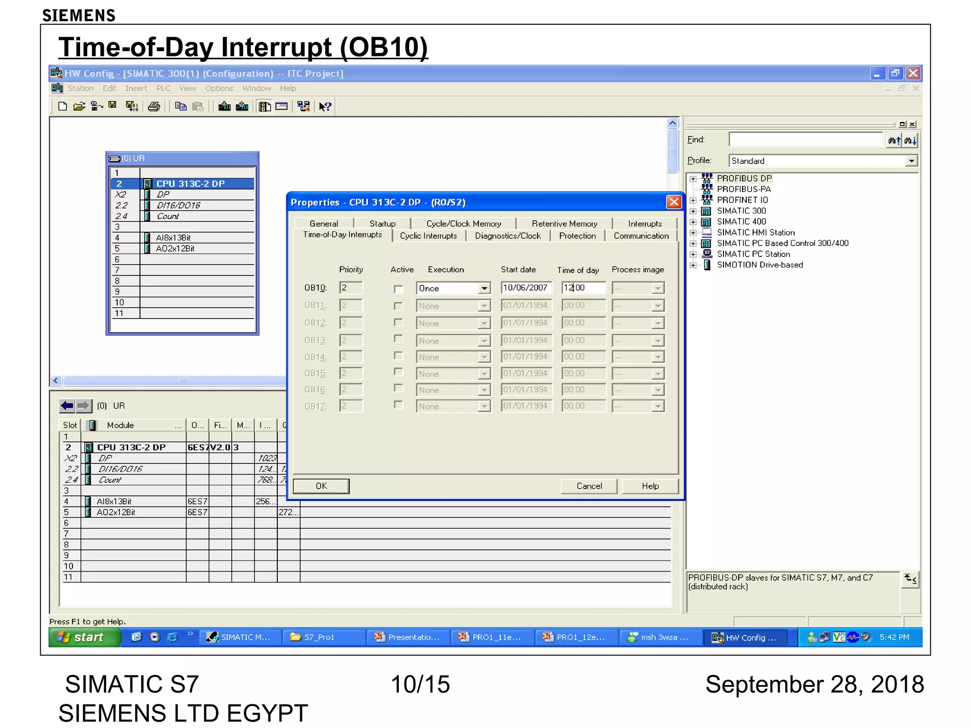971x728 pixels.
Task: Click the find-upward binoculars icon
Action: pos(894,140)
